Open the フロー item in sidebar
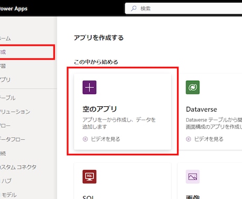This screenshot has height=199, width=242. (5, 125)
